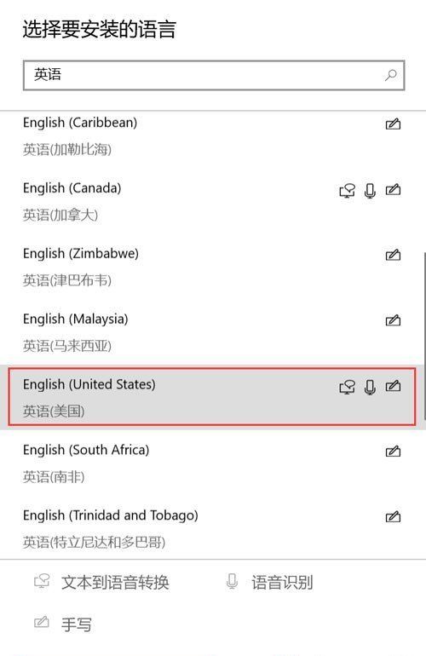Select English (Caribbean) language
Viewport: 426px width, 656px height.
(x=213, y=136)
